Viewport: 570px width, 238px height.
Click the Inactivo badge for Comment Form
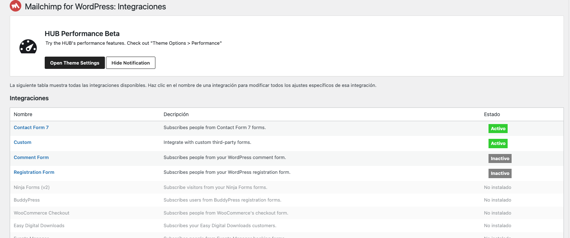(500, 159)
